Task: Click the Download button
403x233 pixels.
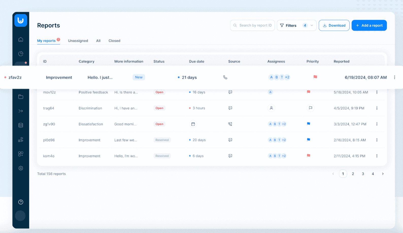Action: [334, 25]
